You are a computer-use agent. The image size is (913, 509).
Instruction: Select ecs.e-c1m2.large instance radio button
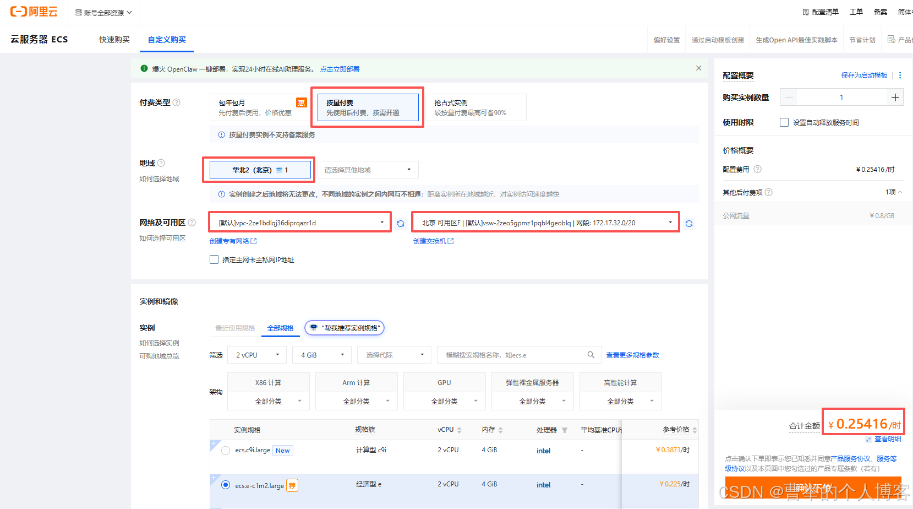(x=226, y=485)
